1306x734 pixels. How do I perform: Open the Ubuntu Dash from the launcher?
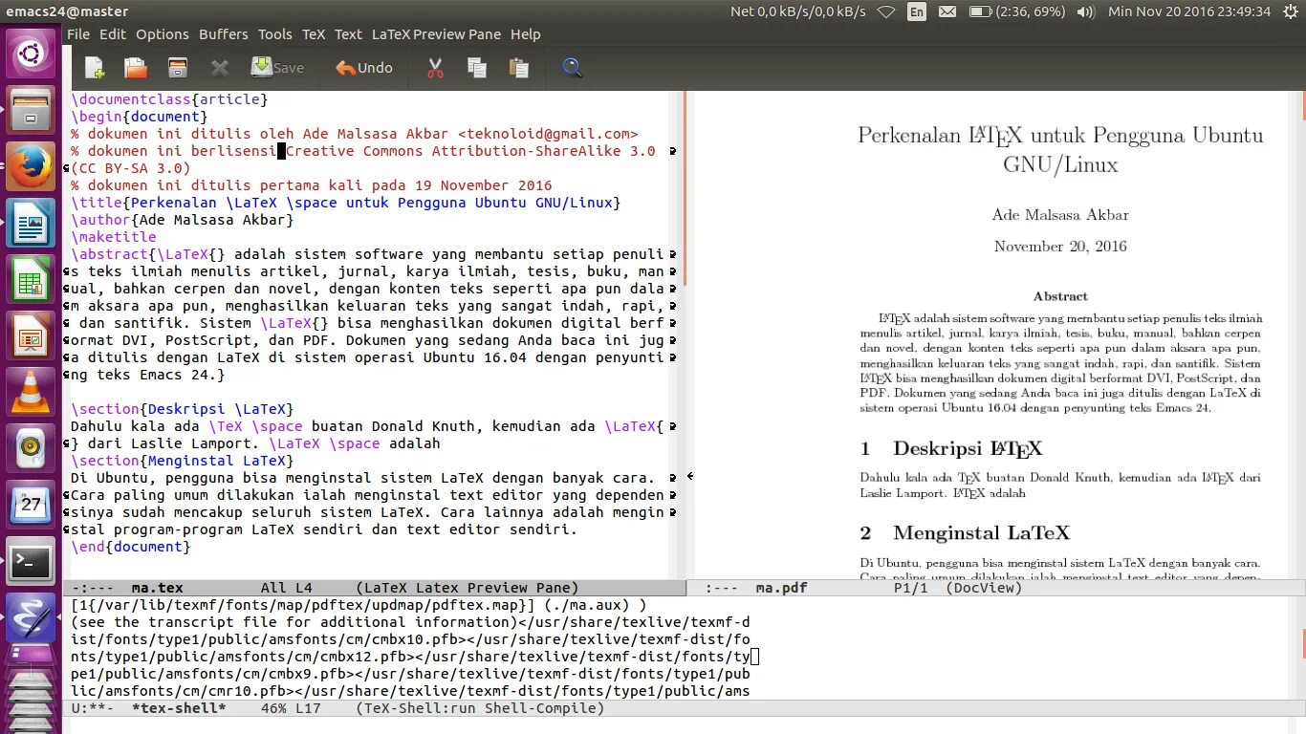point(31,54)
